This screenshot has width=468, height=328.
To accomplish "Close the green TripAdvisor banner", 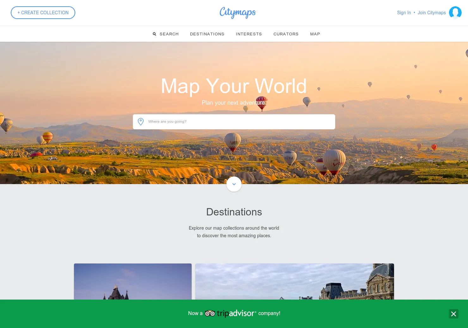I will coord(454,314).
